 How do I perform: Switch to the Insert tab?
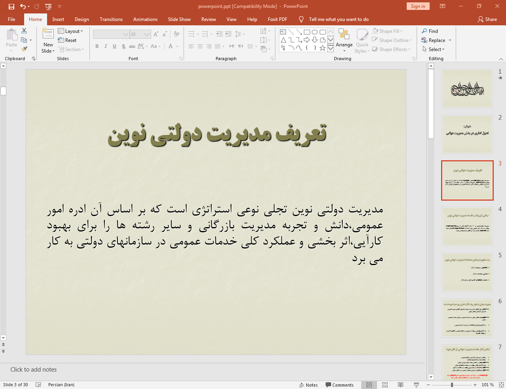click(58, 19)
